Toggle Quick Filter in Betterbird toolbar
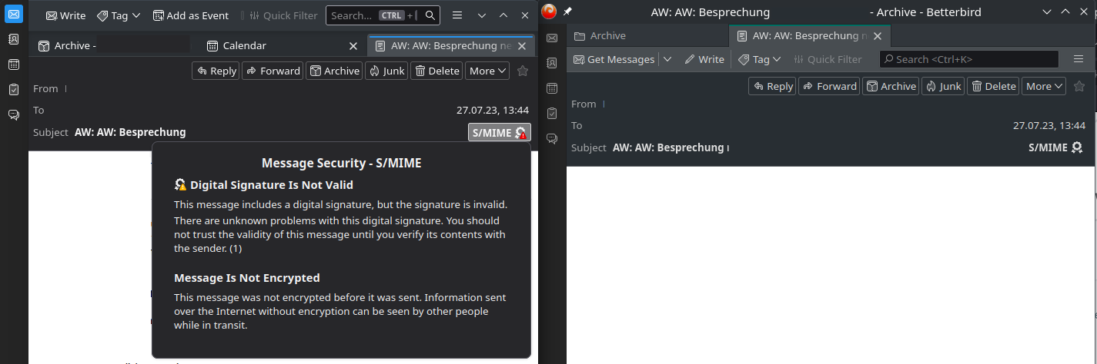Screen dimensions: 1097x364 pos(828,59)
